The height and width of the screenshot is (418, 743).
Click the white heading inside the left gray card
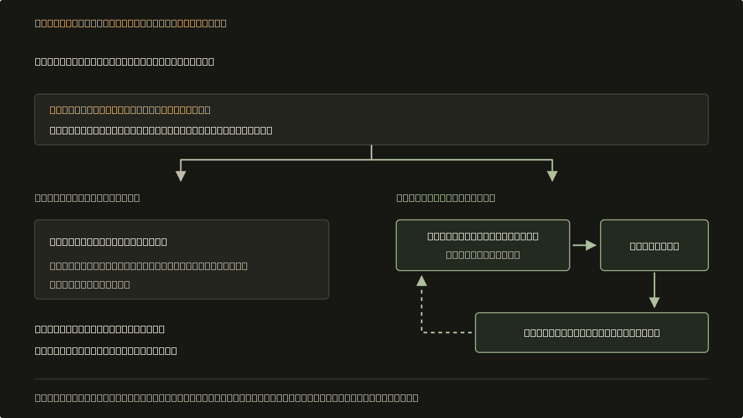point(108,242)
